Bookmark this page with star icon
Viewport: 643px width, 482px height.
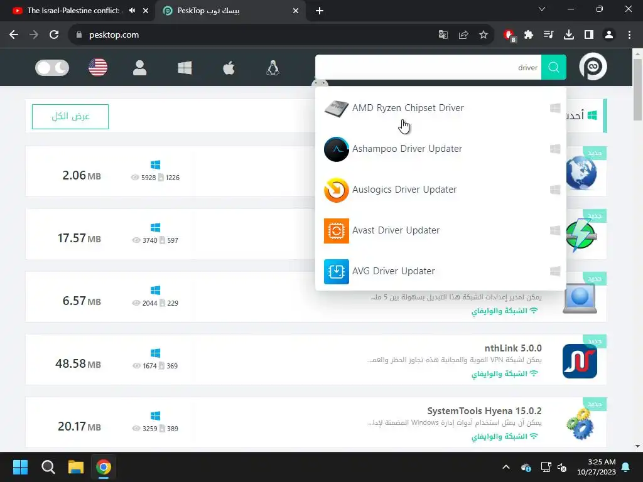(x=484, y=35)
